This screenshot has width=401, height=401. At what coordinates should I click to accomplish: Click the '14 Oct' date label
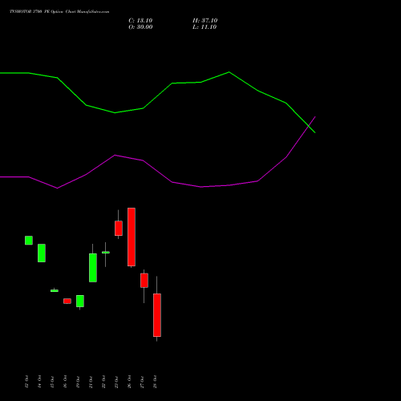click(x=39, y=382)
